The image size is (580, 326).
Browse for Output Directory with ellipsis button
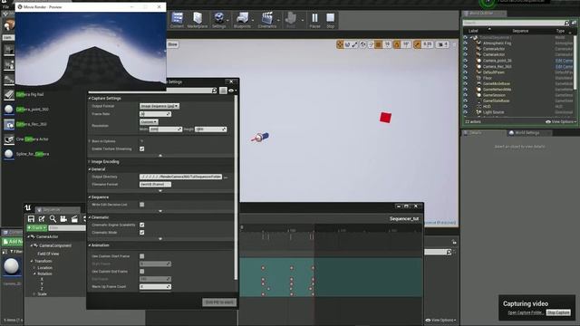pos(226,177)
